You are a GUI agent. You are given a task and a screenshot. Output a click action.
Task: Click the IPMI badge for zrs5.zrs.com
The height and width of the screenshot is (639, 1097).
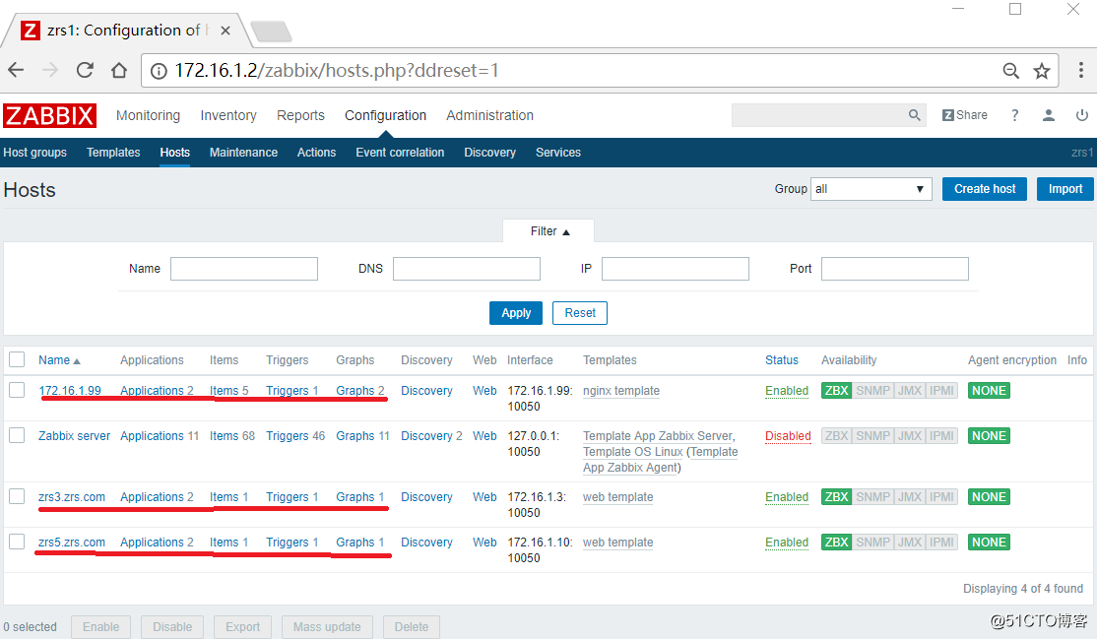tap(941, 543)
